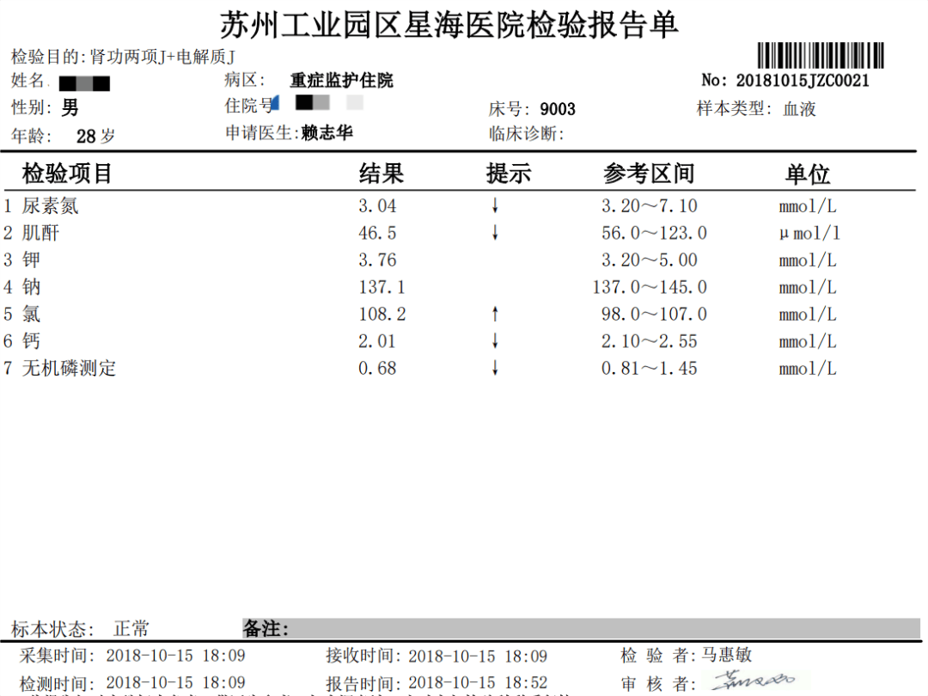Select sample type value 血液
Viewport: 928px width, 696px height.
(800, 109)
